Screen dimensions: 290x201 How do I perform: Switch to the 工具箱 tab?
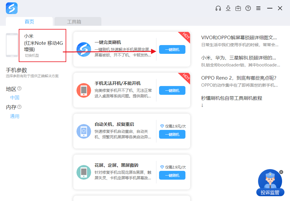click(78, 22)
